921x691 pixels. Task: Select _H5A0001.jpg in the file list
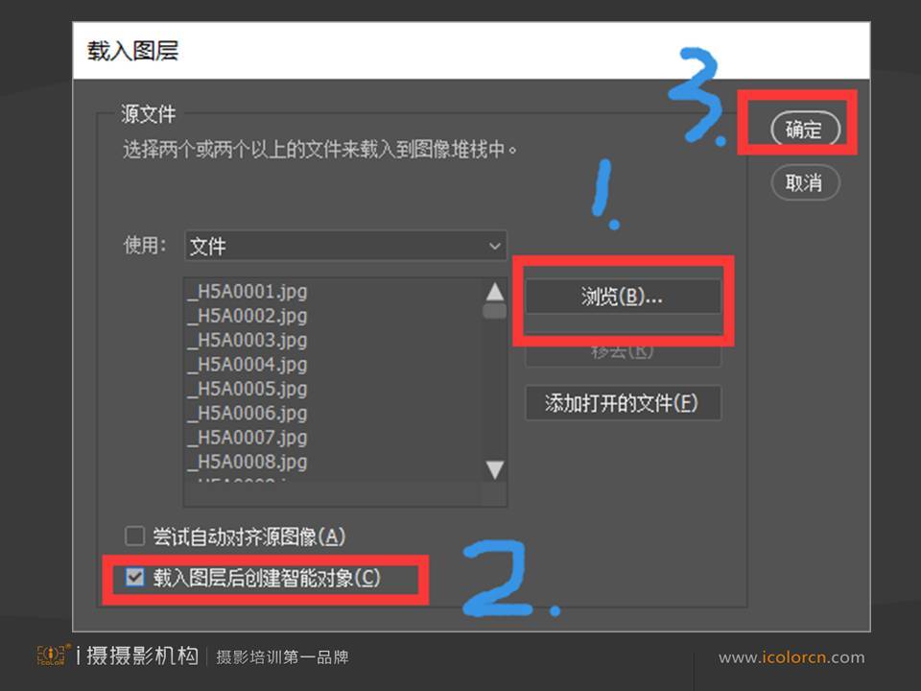[248, 292]
